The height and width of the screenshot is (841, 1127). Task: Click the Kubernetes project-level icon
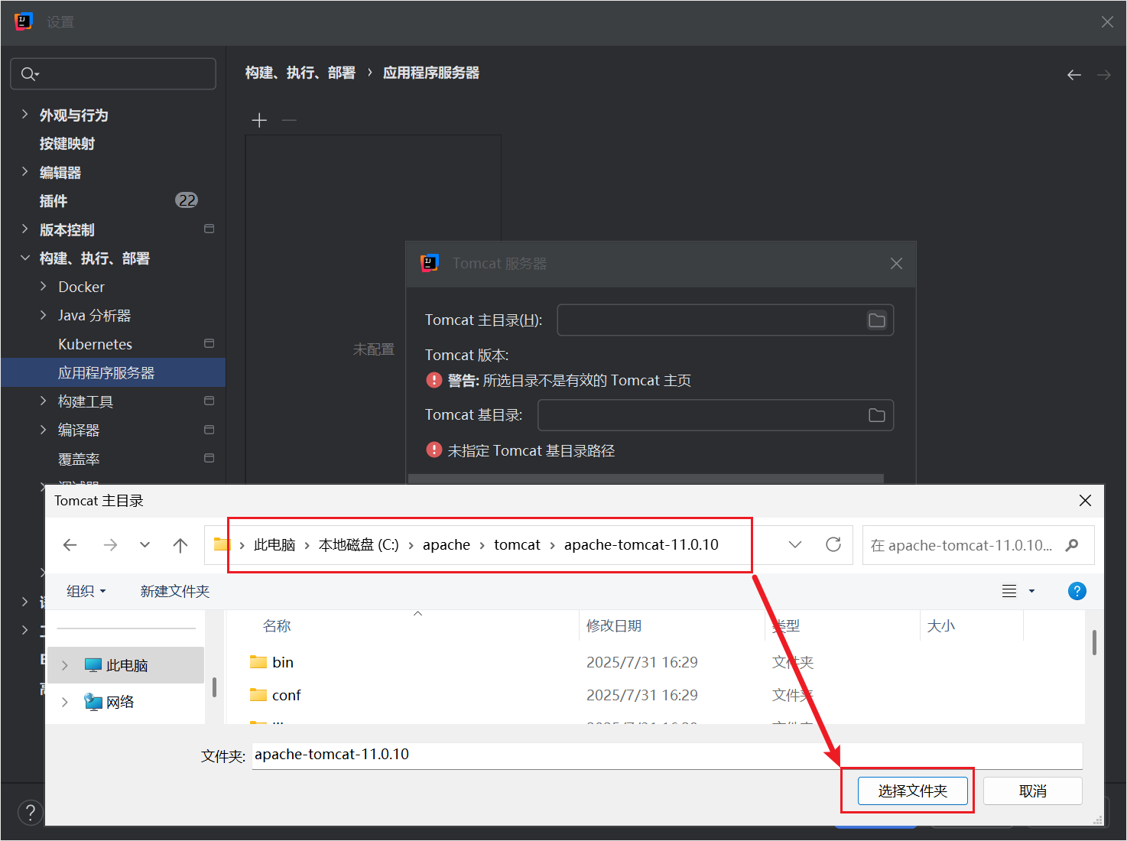coord(209,343)
